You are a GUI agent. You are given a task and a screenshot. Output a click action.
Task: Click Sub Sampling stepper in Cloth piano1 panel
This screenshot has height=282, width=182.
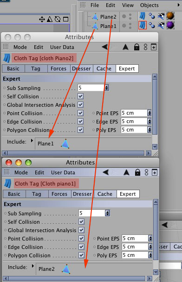(107, 213)
